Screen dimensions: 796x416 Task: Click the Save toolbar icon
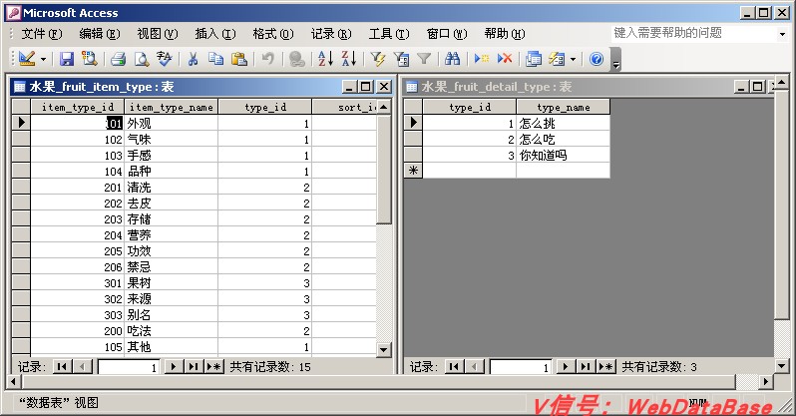pyautogui.click(x=67, y=59)
